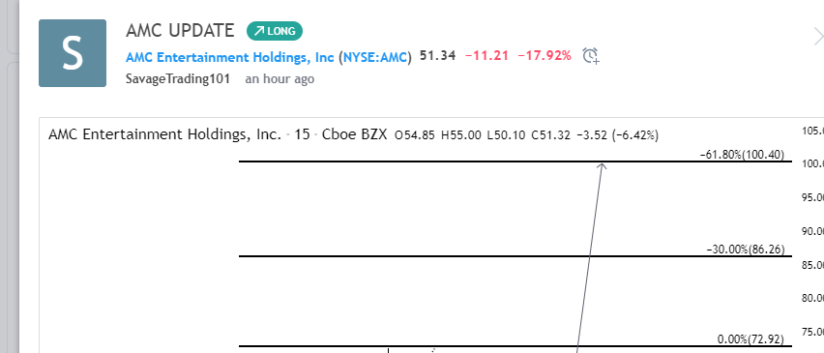
Task: Click the alarm clock add-alert icon
Action: tap(591, 56)
